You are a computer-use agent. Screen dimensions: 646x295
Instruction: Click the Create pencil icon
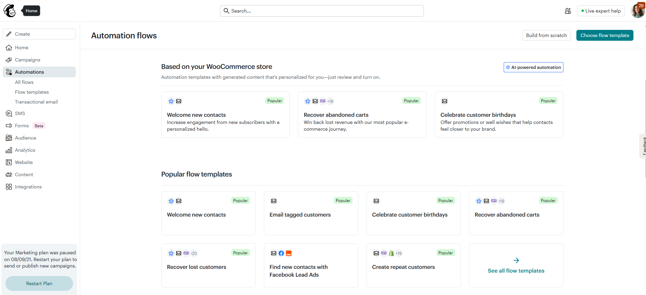(x=9, y=34)
